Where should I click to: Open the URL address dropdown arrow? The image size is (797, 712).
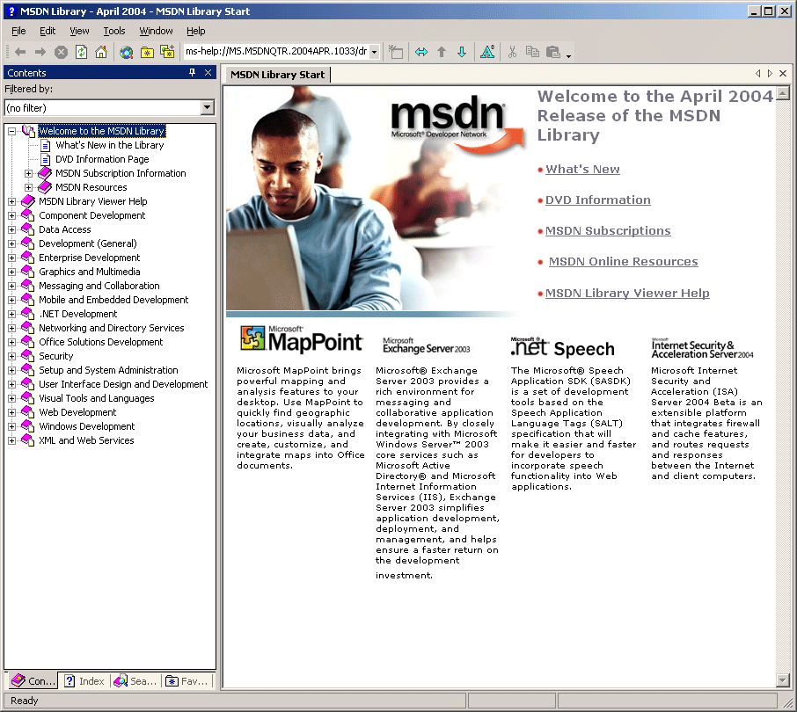coord(374,52)
